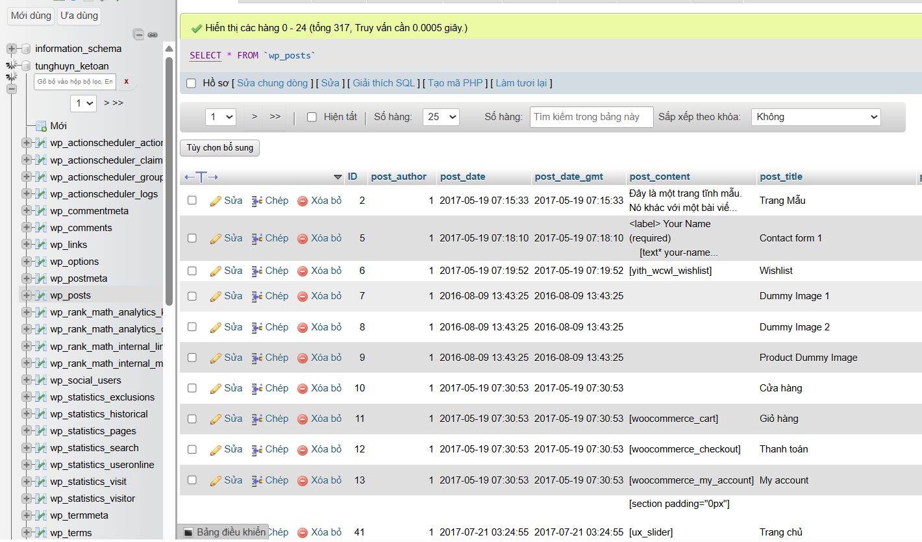Click the link icon in navigation panel header
This screenshot has height=542, width=922.
(153, 34)
